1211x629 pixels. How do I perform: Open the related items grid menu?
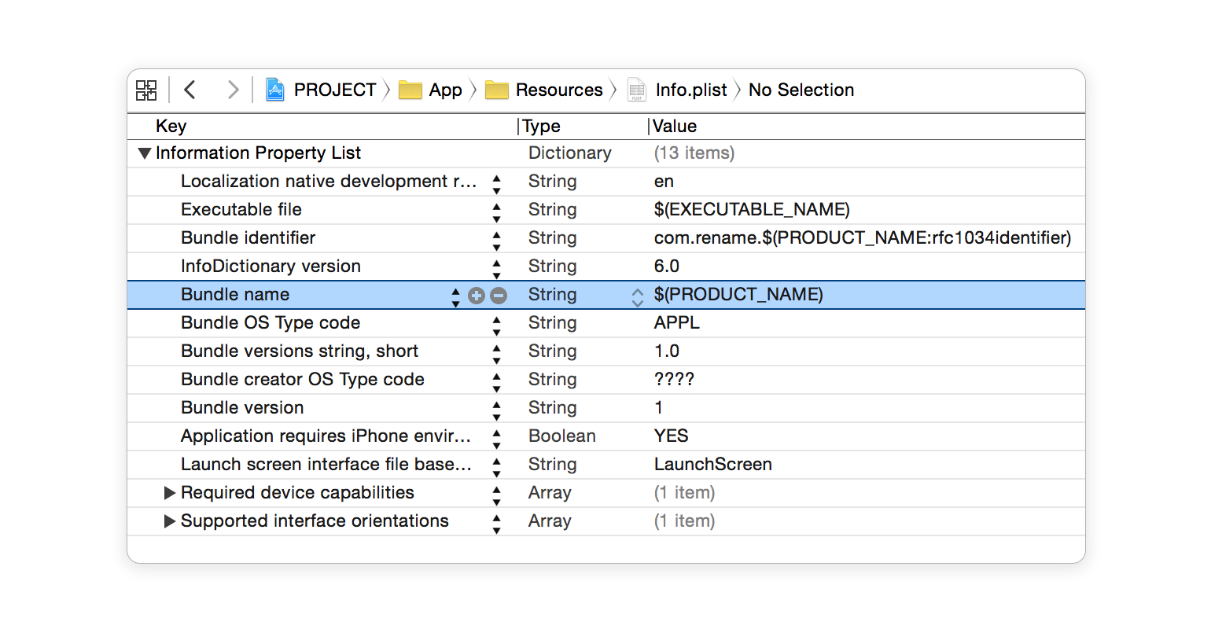tap(146, 90)
